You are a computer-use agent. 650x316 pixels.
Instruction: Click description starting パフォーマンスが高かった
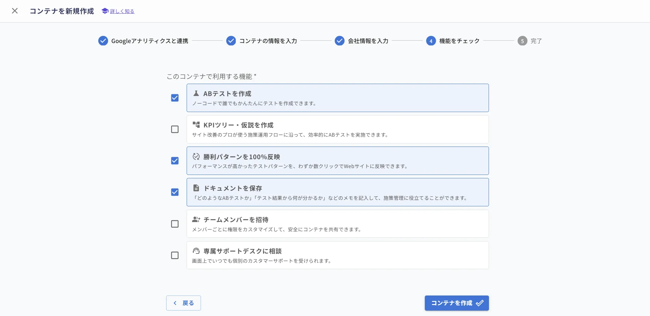click(300, 166)
